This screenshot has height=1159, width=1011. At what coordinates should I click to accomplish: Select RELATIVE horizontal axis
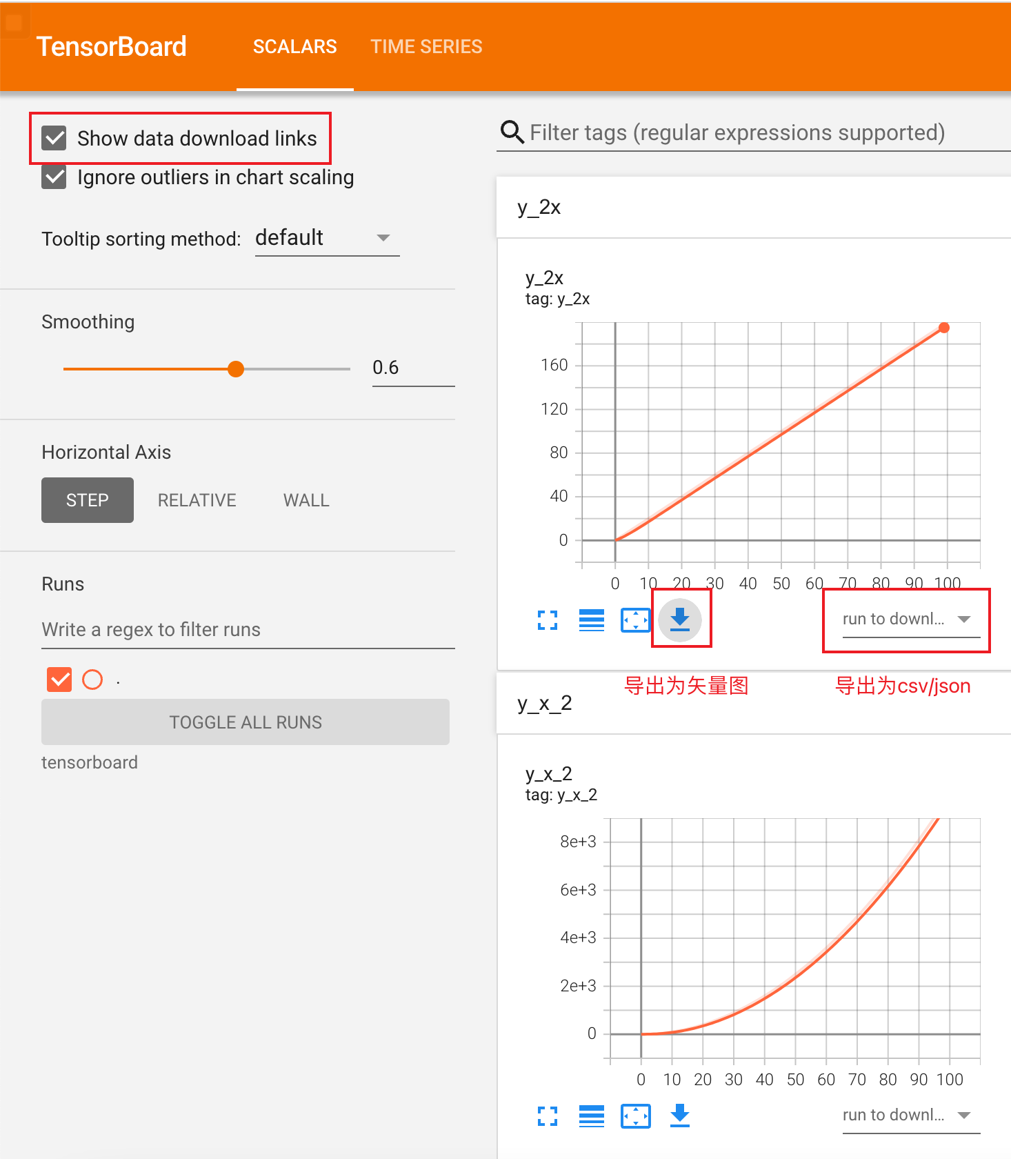click(x=197, y=500)
